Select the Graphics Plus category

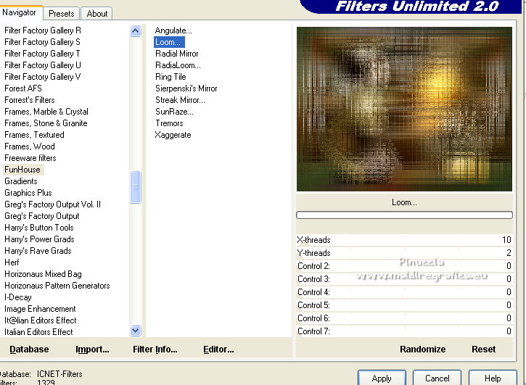28,193
